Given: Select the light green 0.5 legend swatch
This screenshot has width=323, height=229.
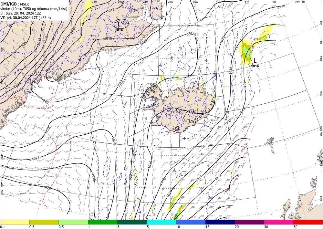Looking at the screenshot, I should click(73, 222).
